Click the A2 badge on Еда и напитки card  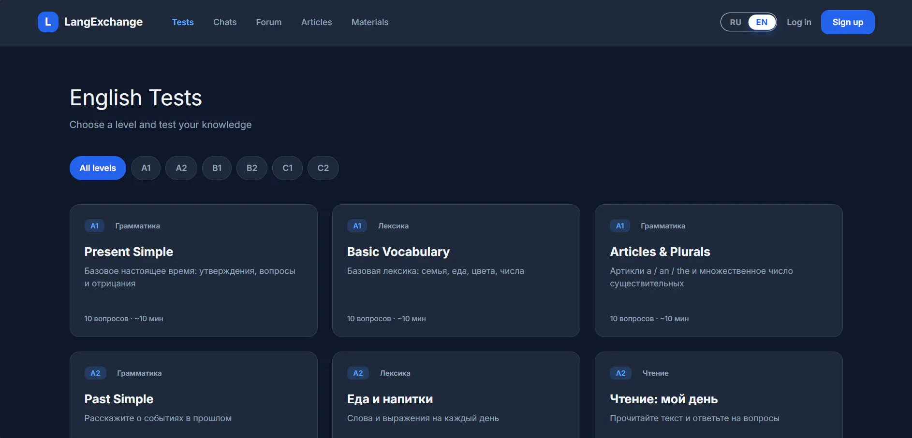coord(358,373)
